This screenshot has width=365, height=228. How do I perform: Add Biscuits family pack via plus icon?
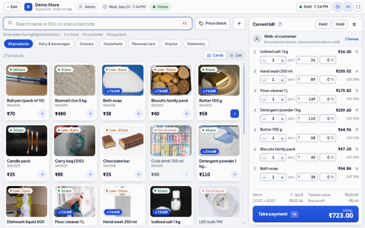(186, 114)
